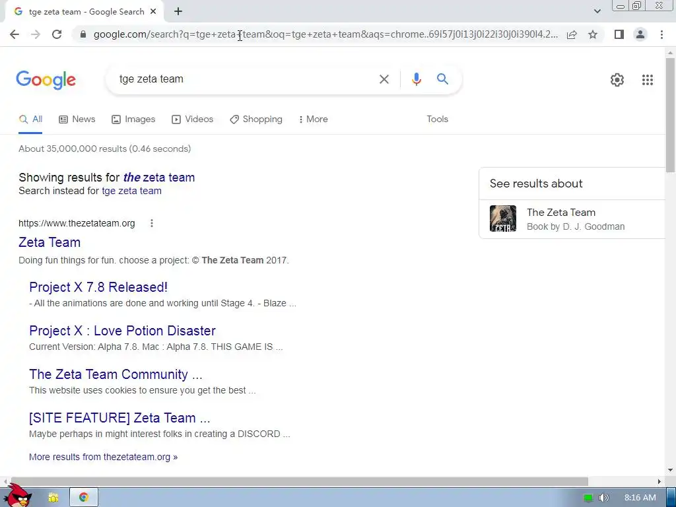Open the Google apps grid
This screenshot has width=676, height=507.
tap(647, 80)
